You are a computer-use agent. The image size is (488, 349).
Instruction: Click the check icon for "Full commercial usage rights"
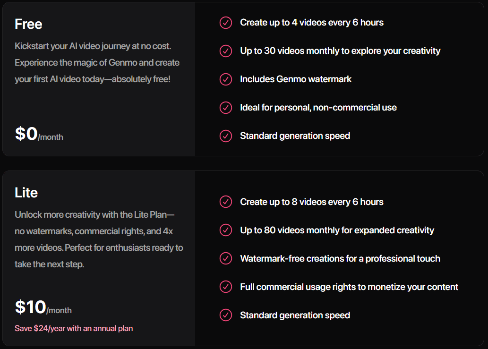pyautogui.click(x=226, y=287)
